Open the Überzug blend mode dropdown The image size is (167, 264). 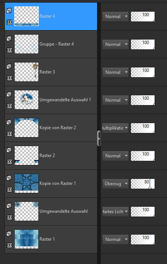(x=115, y=183)
